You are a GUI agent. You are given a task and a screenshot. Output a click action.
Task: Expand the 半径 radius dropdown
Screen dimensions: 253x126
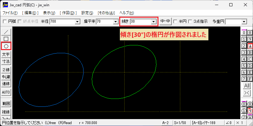point(77,21)
